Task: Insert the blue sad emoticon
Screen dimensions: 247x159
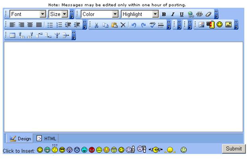Action: click(77, 150)
